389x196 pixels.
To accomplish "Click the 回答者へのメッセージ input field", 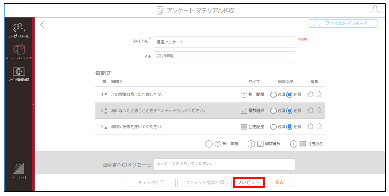I will pyautogui.click(x=225, y=164).
